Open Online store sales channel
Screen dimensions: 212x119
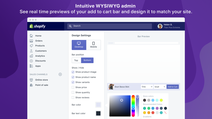(42, 80)
